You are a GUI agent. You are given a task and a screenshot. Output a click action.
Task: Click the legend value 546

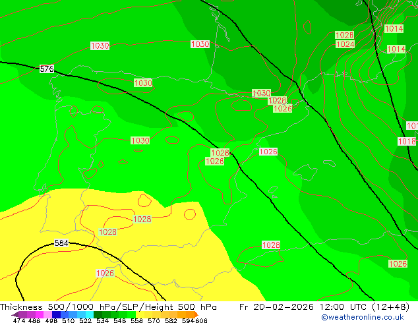click(x=119, y=320)
